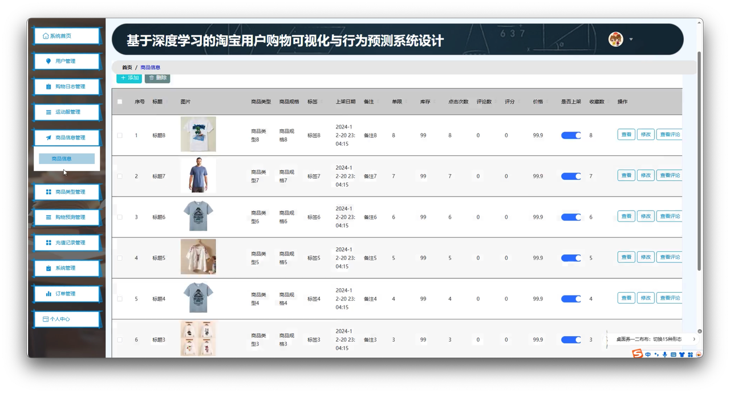Image resolution: width=730 pixels, height=393 pixels.
Task: Turn off 是否上架 switch for 标题5
Action: pos(571,258)
